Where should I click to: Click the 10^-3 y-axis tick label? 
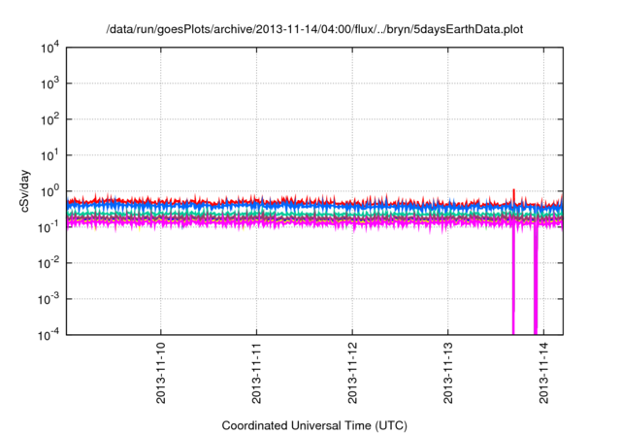click(49, 299)
